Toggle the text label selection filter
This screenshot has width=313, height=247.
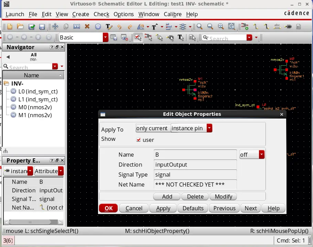pos(181,37)
